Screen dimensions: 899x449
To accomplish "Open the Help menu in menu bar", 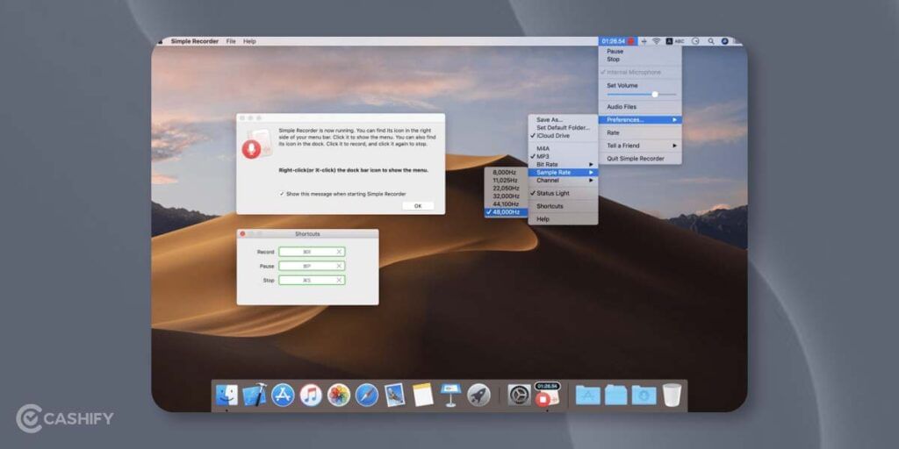I will 249,41.
